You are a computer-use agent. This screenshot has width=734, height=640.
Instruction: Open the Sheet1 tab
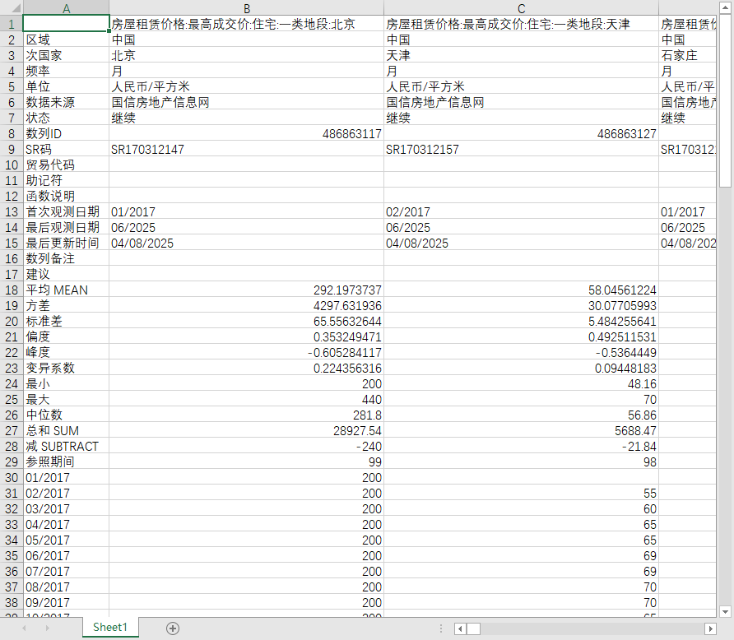[x=110, y=628]
